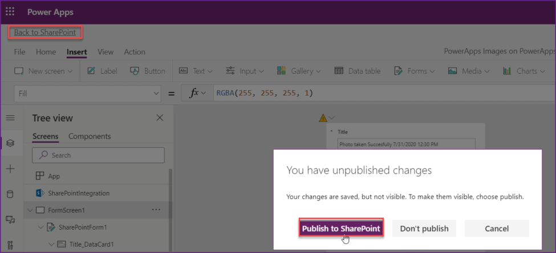This screenshot has height=253, width=556.
Task: Open FormScreen1 more options ellipsis
Action: [156, 210]
